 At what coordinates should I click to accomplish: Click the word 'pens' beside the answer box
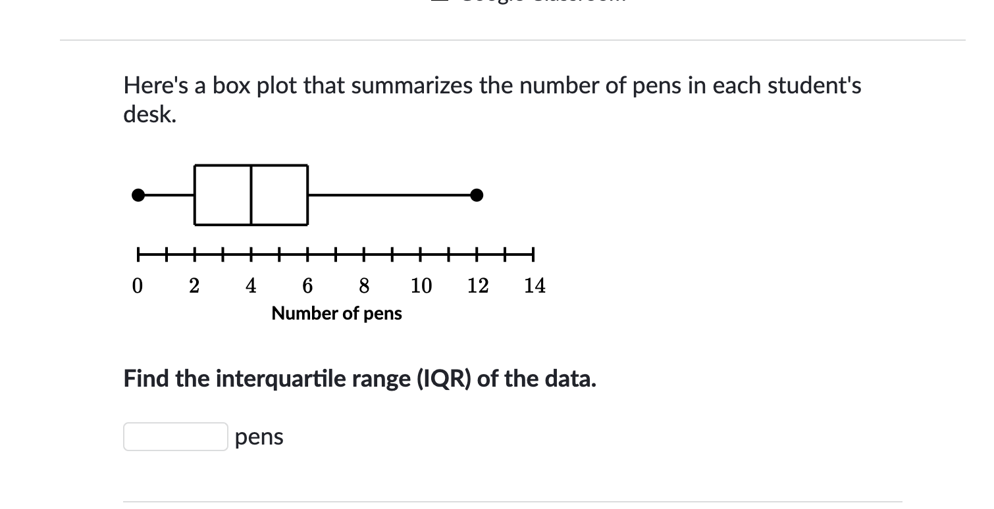[259, 436]
